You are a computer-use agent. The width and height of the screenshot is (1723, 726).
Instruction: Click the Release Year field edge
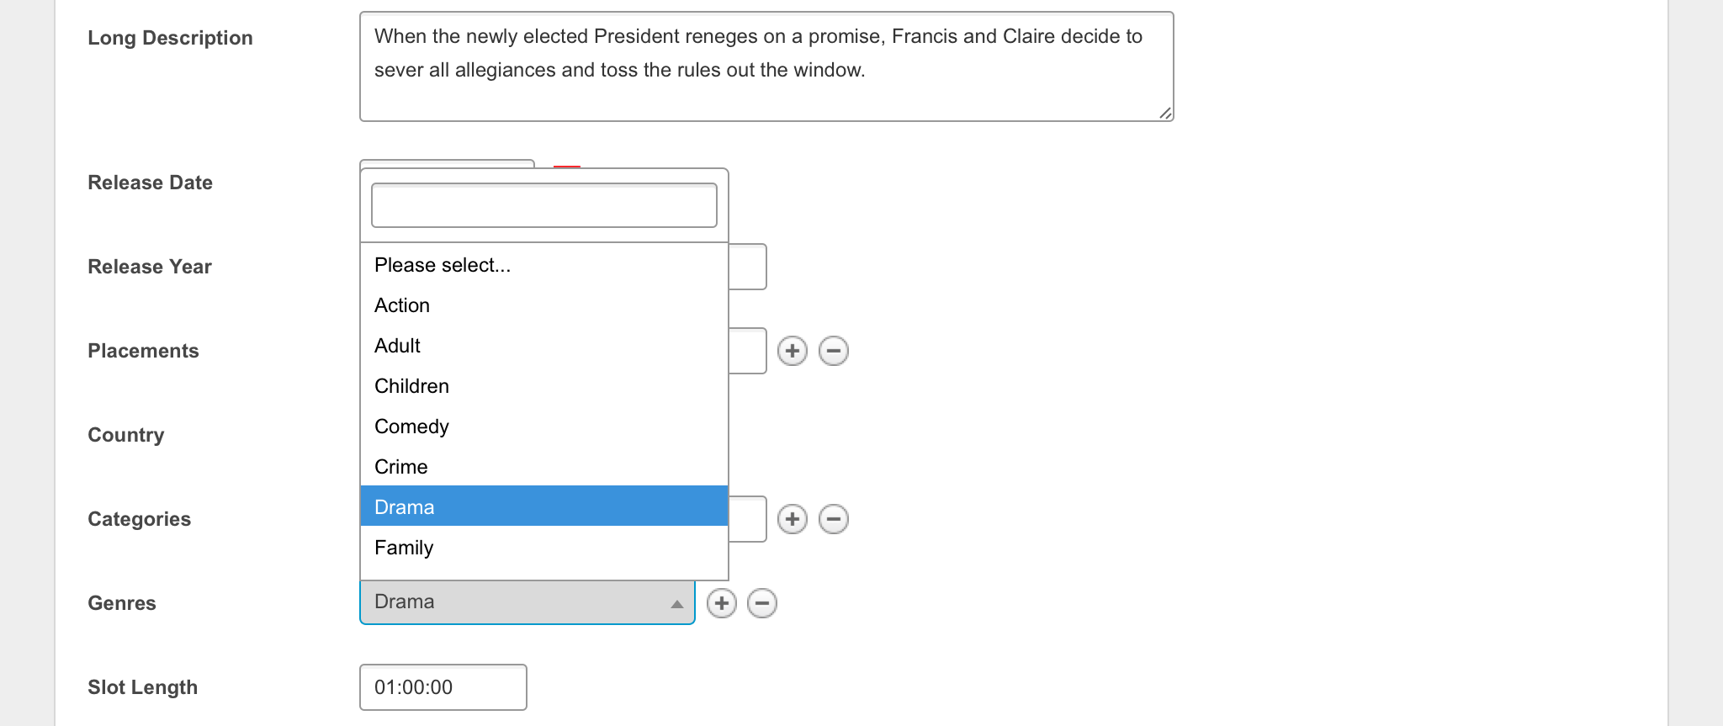(x=748, y=267)
